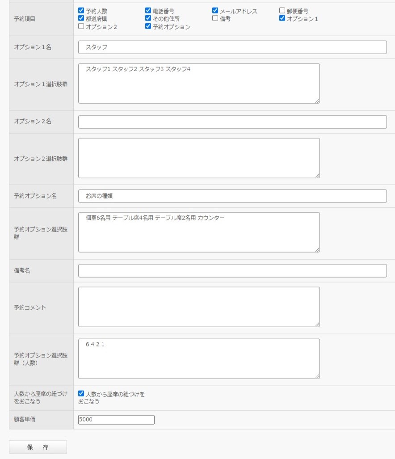This screenshot has height=459, width=395.
Task: Select the empty オプション２名 input field
Action: [x=232, y=122]
